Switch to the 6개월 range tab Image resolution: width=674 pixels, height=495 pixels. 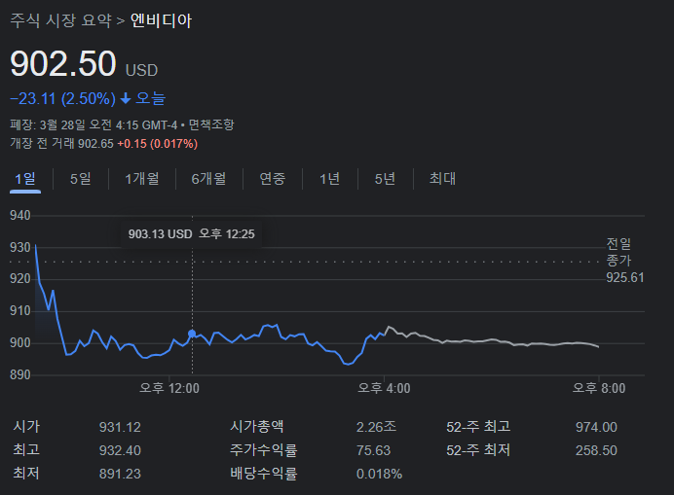(208, 179)
